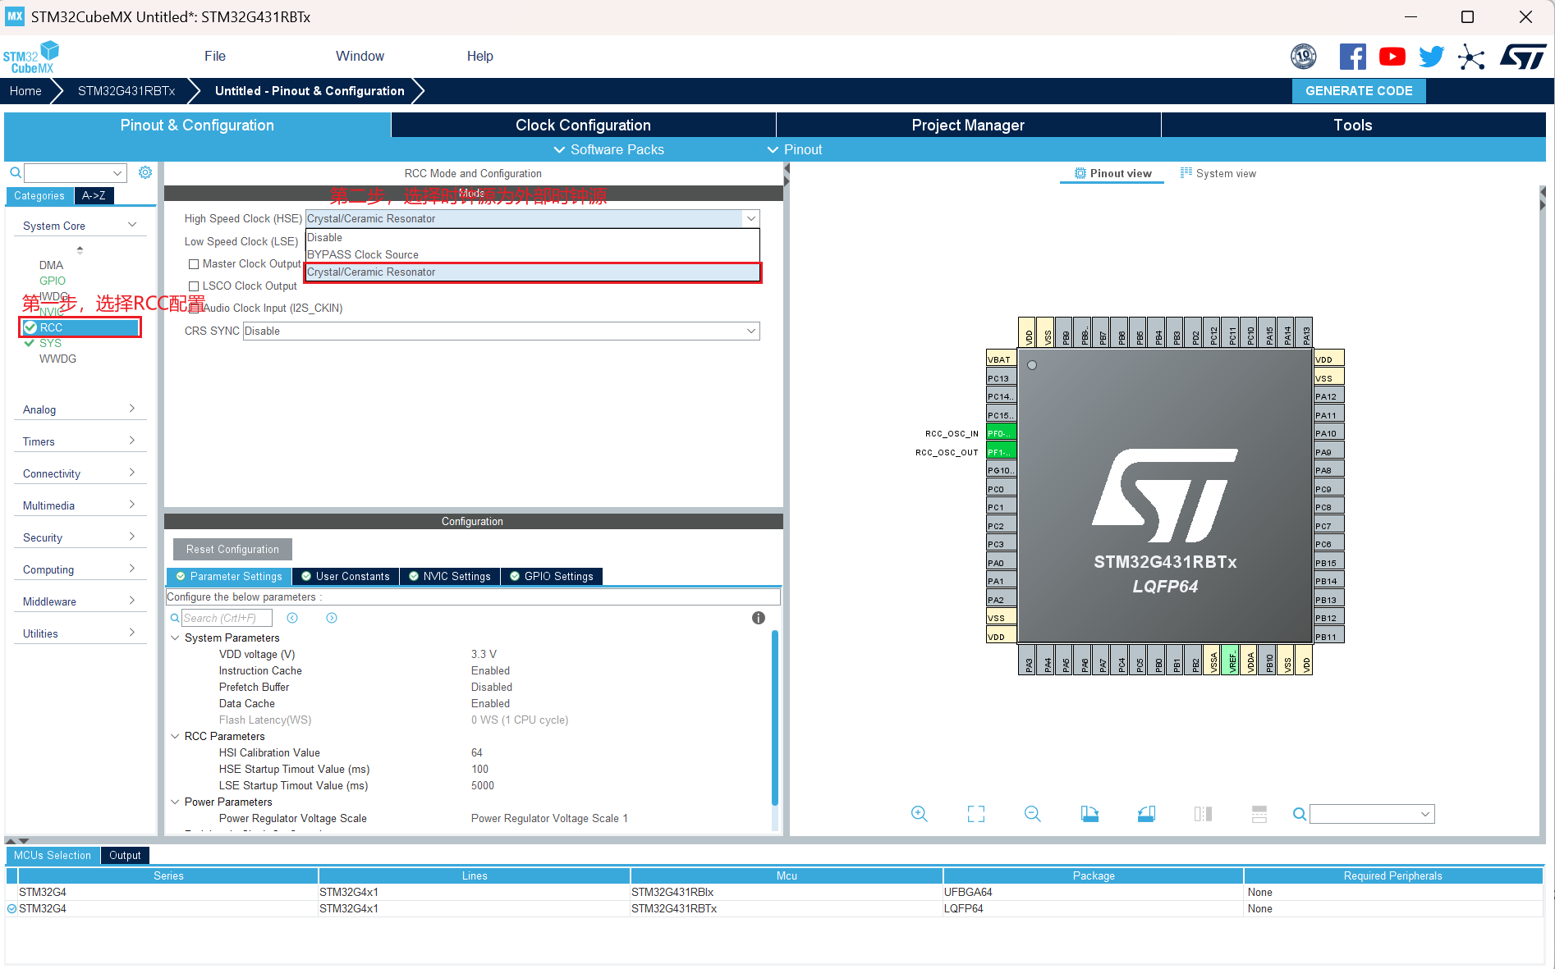The width and height of the screenshot is (1555, 969).
Task: Fit chip pinout to view
Action: (976, 814)
